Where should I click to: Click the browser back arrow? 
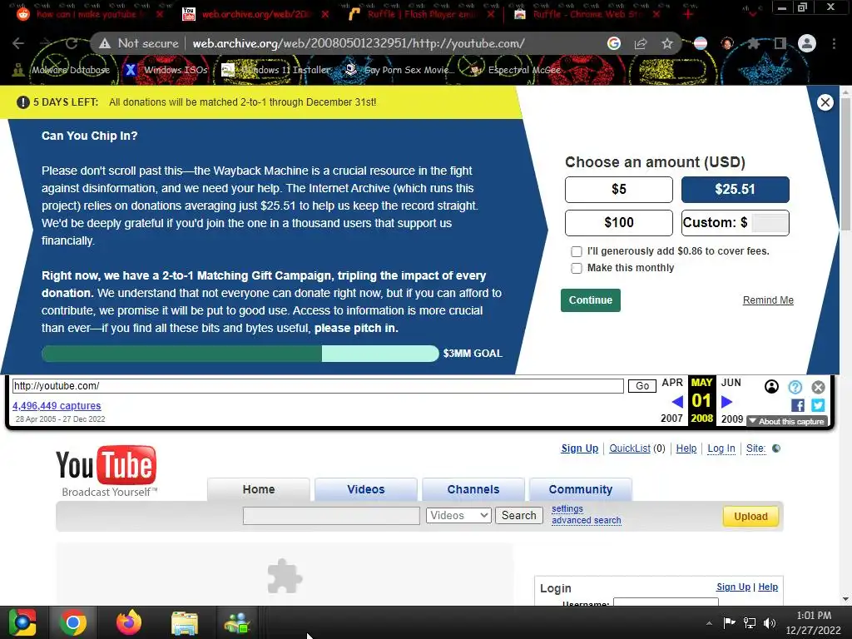18,43
